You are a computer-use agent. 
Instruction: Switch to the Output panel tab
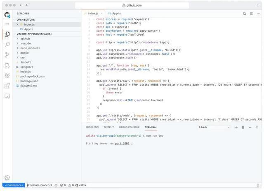[109, 127]
